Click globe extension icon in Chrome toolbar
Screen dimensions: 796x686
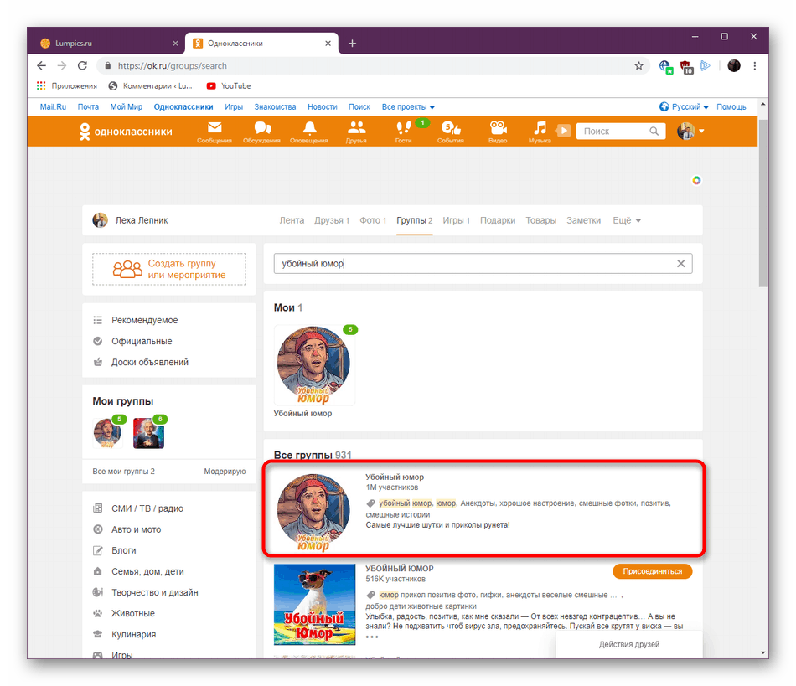tap(665, 66)
